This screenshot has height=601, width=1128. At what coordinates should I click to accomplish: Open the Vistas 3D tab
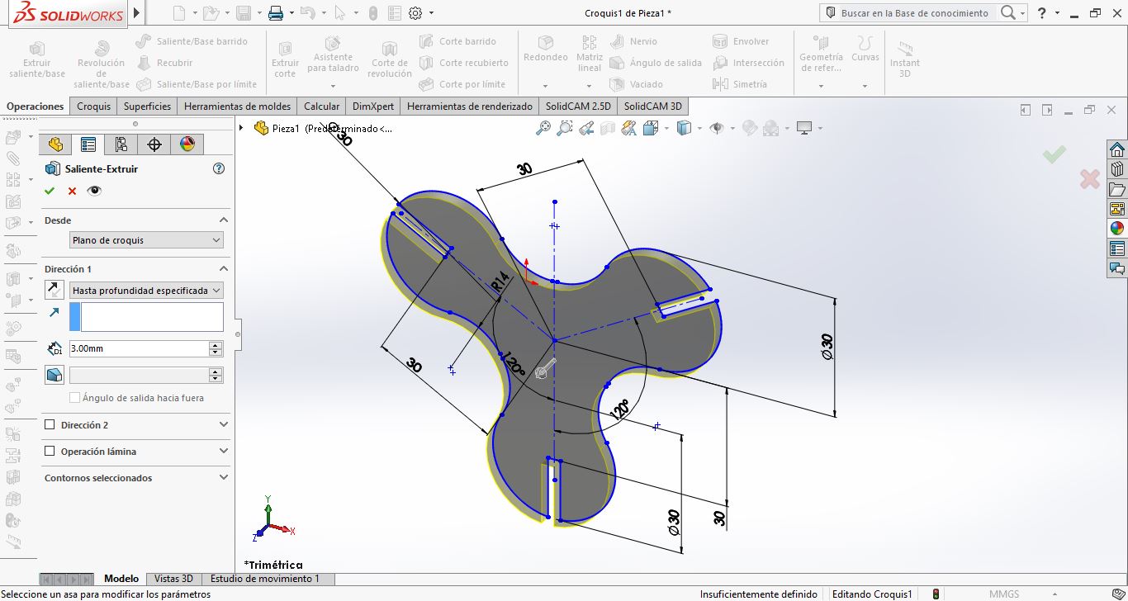[x=173, y=579]
